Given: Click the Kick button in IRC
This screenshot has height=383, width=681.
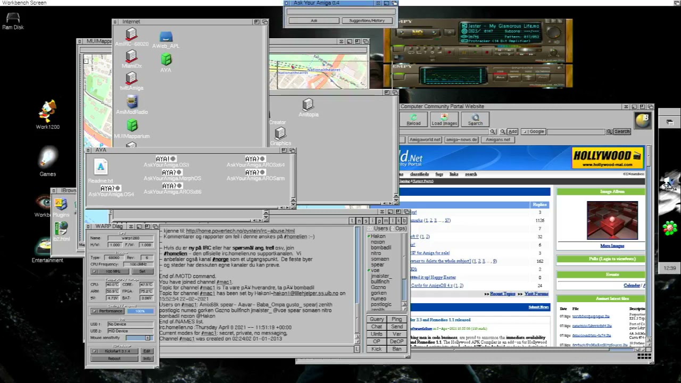Looking at the screenshot, I should click(x=377, y=349).
